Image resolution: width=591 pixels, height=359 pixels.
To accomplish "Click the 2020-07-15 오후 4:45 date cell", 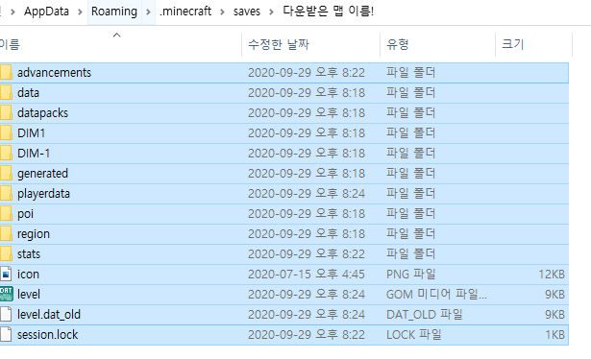I will [306, 275].
